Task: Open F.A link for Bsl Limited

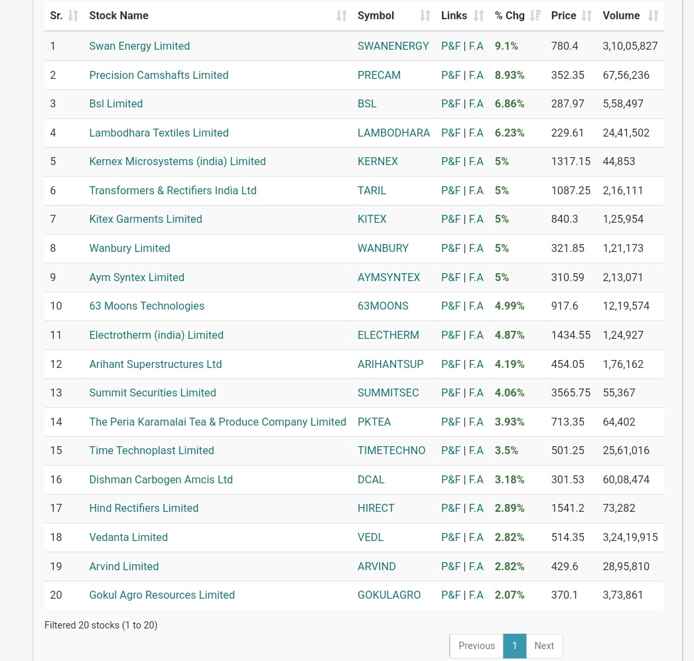Action: (476, 103)
